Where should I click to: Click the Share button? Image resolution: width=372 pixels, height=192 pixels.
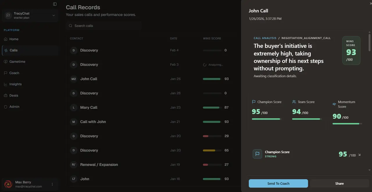click(339, 183)
